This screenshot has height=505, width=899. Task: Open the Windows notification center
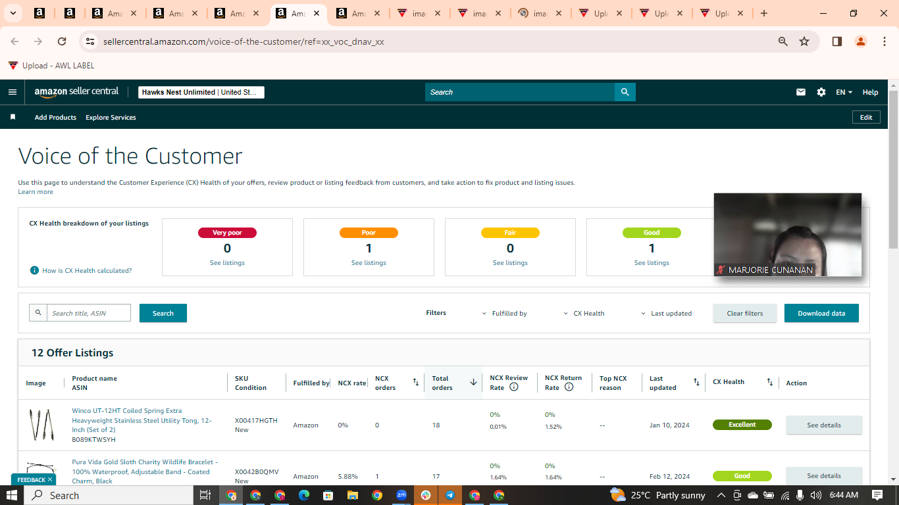coord(877,495)
